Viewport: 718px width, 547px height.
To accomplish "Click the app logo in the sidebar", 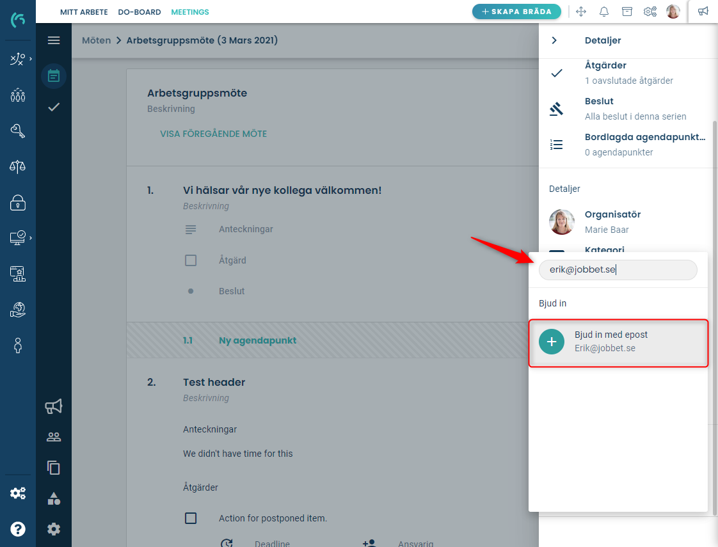I will pos(18,20).
